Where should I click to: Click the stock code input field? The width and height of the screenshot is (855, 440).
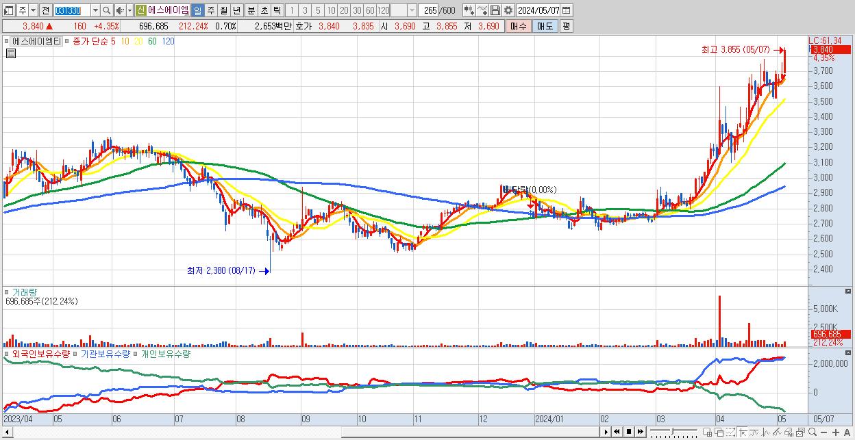tap(72, 10)
